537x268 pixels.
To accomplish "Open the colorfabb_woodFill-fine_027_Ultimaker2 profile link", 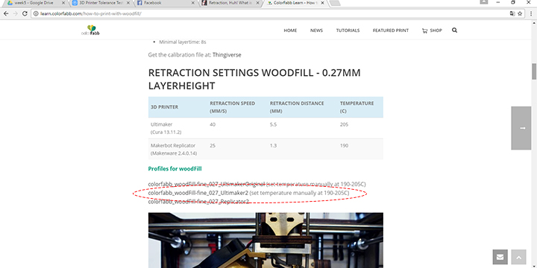I will [x=198, y=193].
